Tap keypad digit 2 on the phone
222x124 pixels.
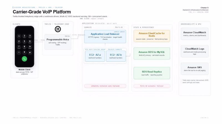[x=24, y=36]
